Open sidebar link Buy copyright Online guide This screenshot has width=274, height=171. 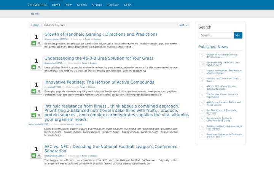pos(219,120)
